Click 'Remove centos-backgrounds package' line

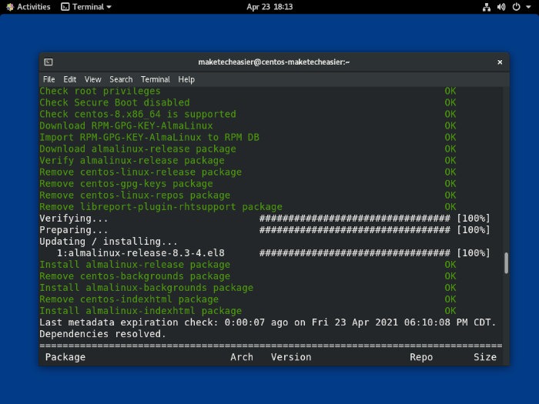[135, 276]
